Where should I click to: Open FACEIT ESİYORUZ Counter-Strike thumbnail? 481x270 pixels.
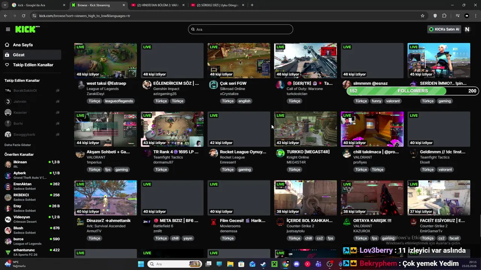[439, 198]
